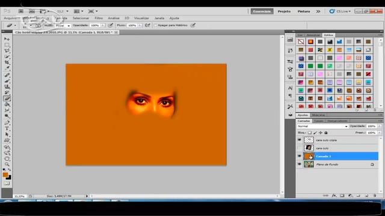385x216 pixels.
Task: Open eraser Opacidade slider arrow in options bar
Action: 103,25
